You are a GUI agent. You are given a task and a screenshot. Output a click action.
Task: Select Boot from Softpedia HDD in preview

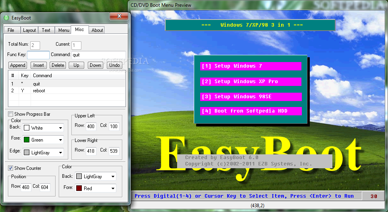251,111
